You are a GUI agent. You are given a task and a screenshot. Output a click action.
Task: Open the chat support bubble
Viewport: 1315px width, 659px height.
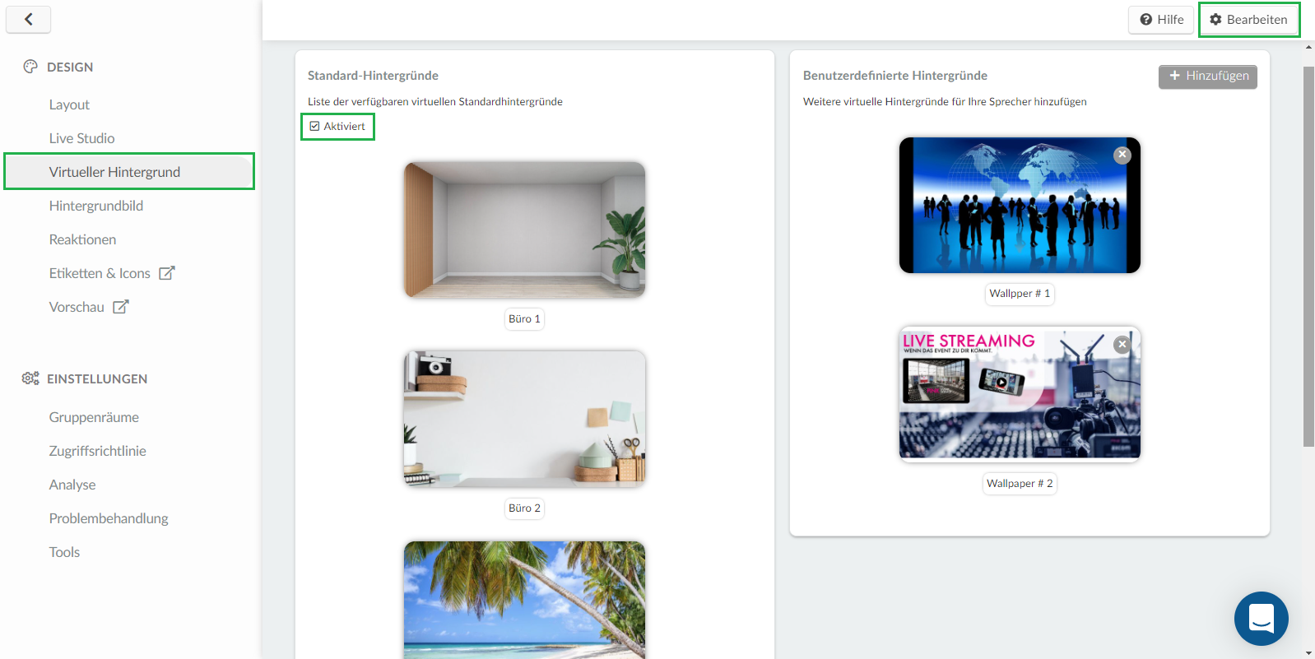click(x=1261, y=619)
